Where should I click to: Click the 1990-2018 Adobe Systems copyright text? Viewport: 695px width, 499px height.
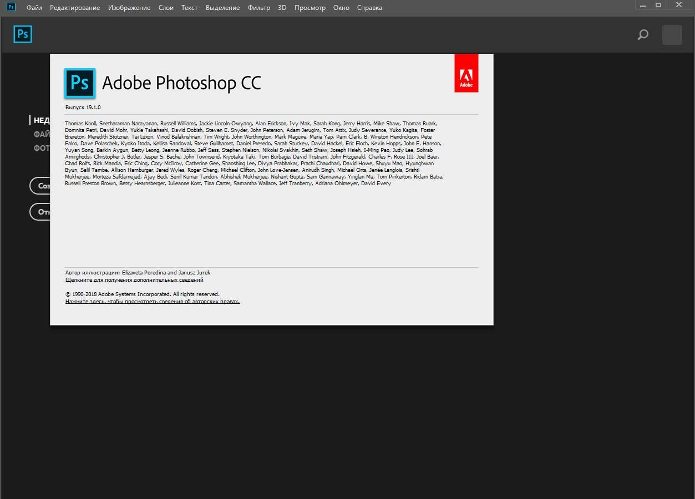point(143,294)
